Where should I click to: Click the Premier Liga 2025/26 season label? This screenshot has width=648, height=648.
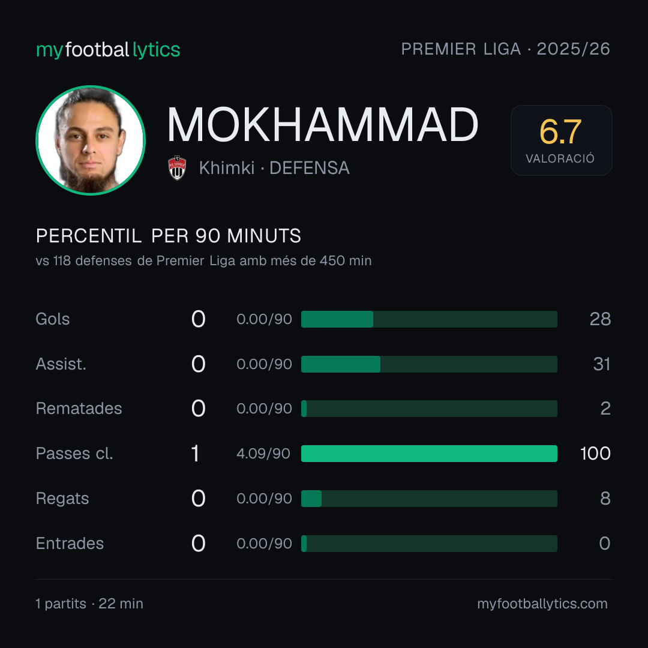pos(505,49)
